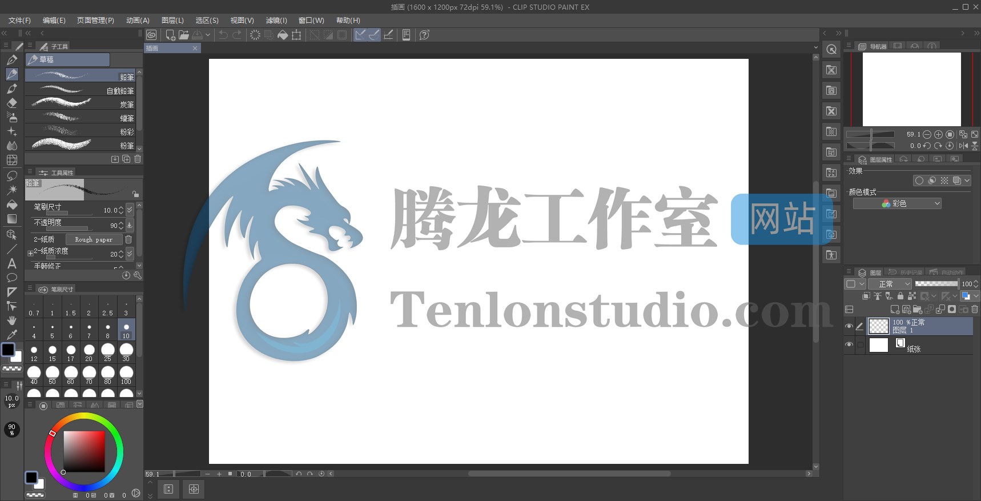Choose the 自動鉛筆 mechanical pencil sub tool
Image resolution: width=981 pixels, height=501 pixels.
pos(80,90)
